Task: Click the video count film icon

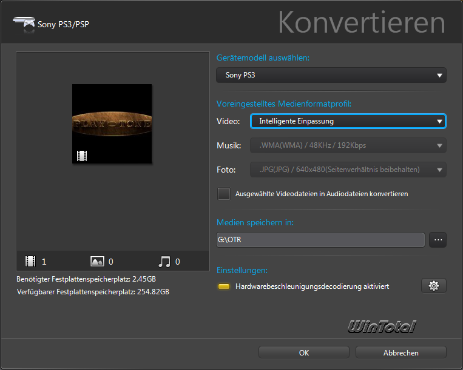Action: pyautogui.click(x=30, y=261)
